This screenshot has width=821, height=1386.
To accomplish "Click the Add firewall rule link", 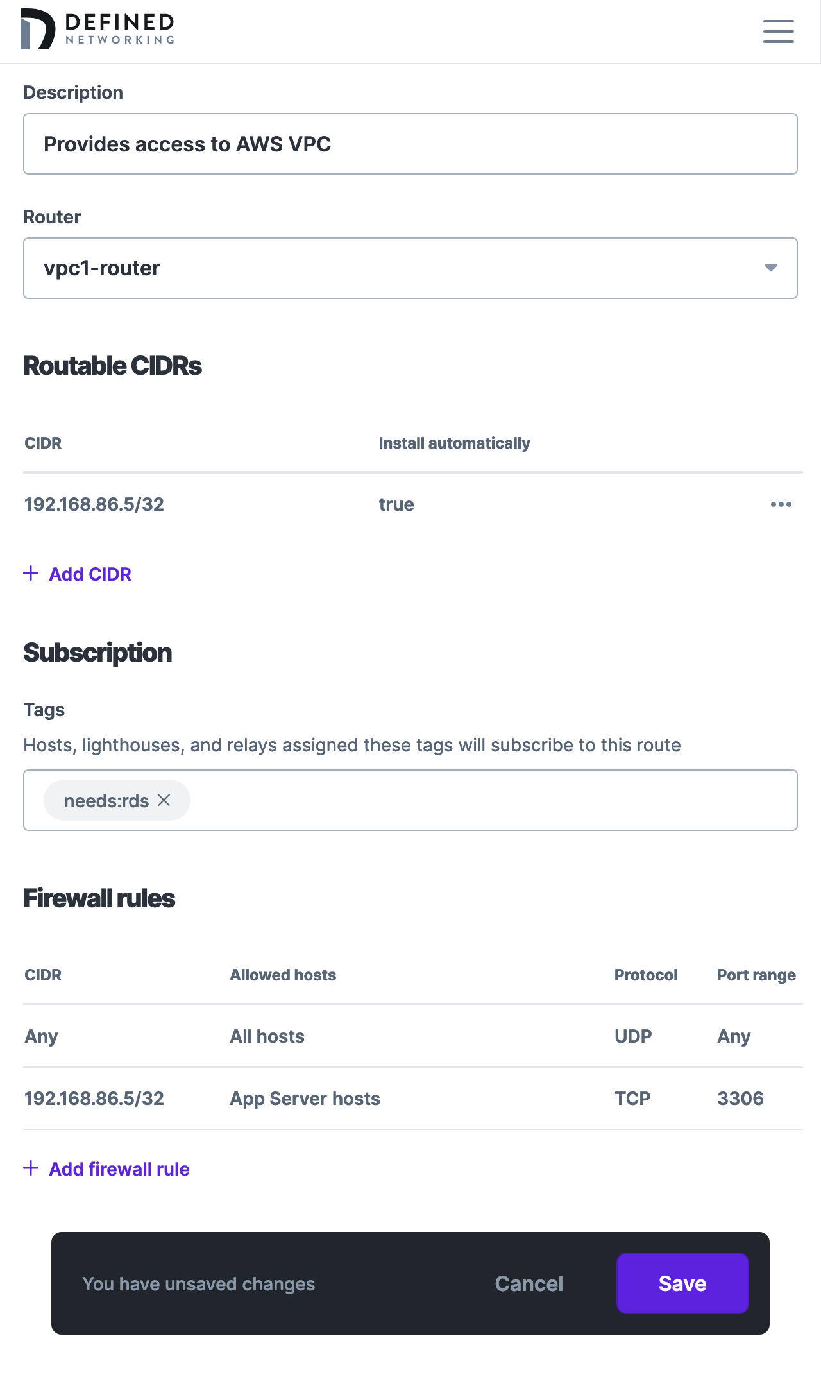I will tap(118, 1168).
